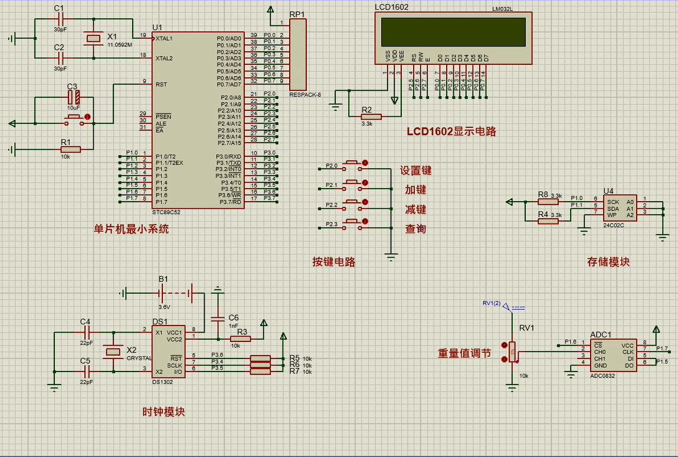The image size is (678, 457).
Task: Select the X1 11.0592M crystal oscillator
Action: [x=94, y=38]
